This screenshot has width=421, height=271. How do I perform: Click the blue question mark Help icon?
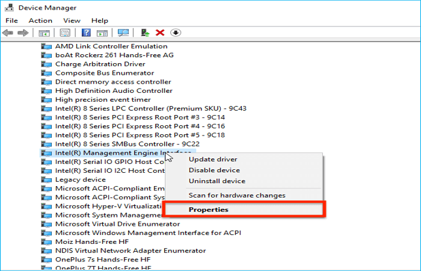click(86, 33)
